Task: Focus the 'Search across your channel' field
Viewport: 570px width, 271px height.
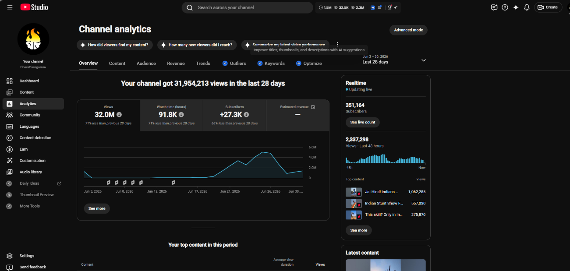Action: pos(247,7)
